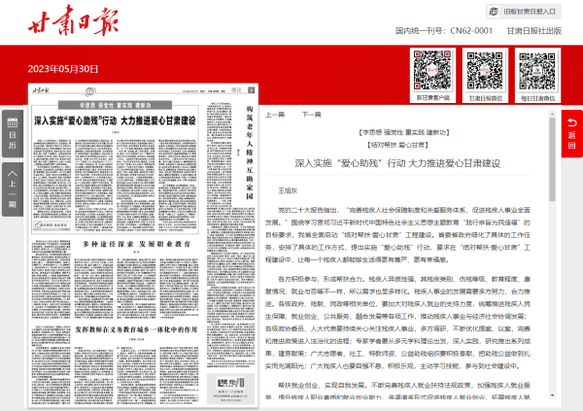Select the vertical headline 构筑老年人精神互助家园
This screenshot has height=411, width=583.
tap(250, 153)
